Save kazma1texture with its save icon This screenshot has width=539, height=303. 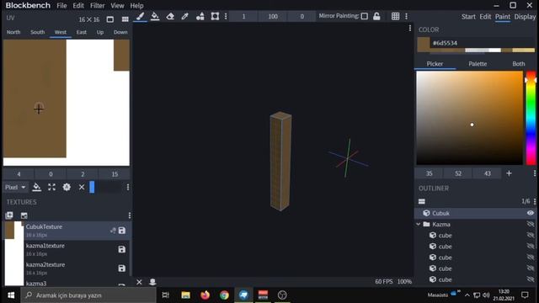coord(121,249)
